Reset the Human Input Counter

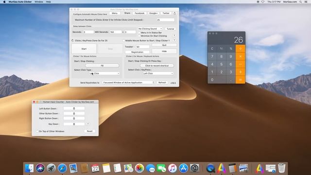89,131
